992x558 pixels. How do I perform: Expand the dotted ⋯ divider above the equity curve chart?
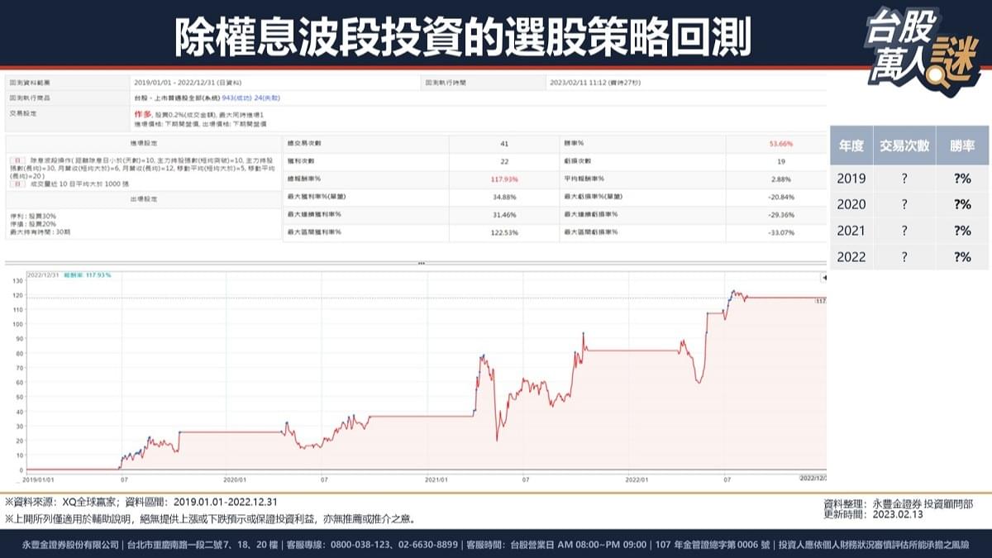coord(421,263)
